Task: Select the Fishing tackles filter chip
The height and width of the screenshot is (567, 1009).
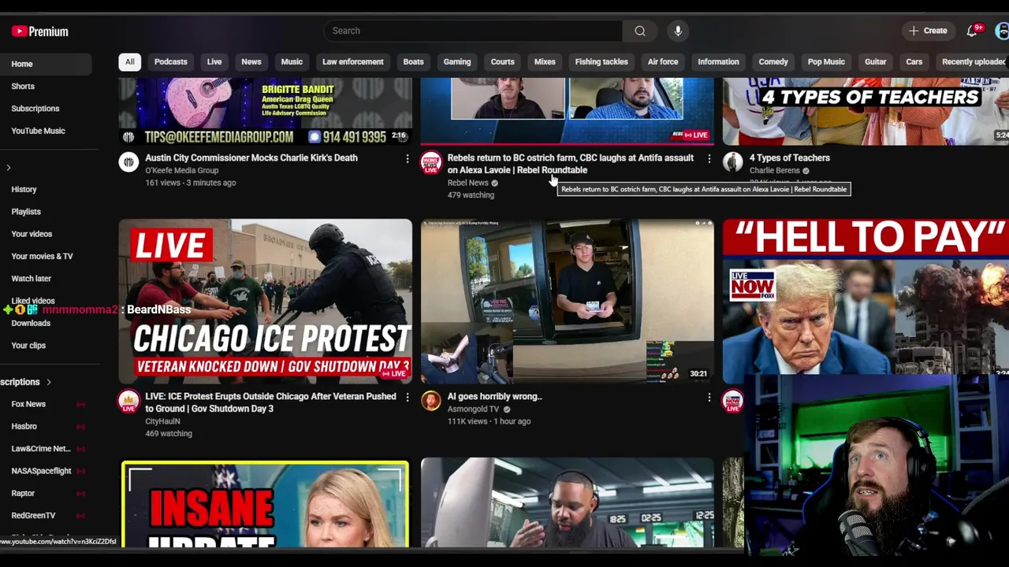Action: (x=601, y=61)
